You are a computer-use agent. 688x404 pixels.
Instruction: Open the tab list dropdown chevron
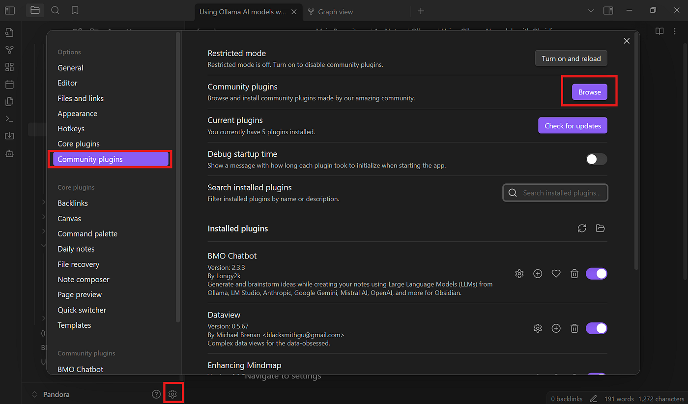pyautogui.click(x=591, y=10)
